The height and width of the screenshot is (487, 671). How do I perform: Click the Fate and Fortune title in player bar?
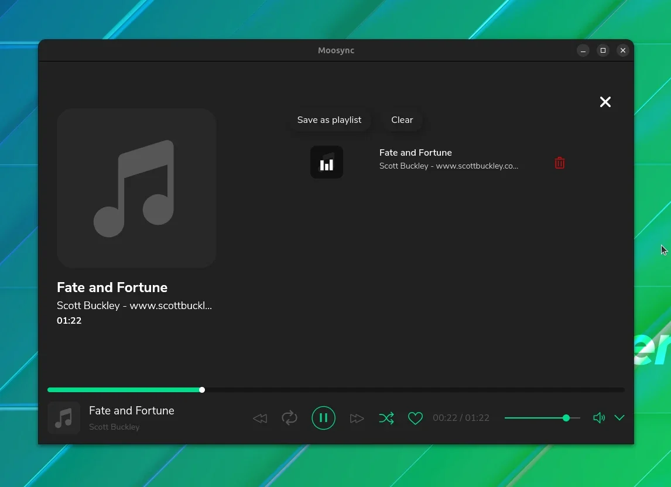[x=131, y=411]
